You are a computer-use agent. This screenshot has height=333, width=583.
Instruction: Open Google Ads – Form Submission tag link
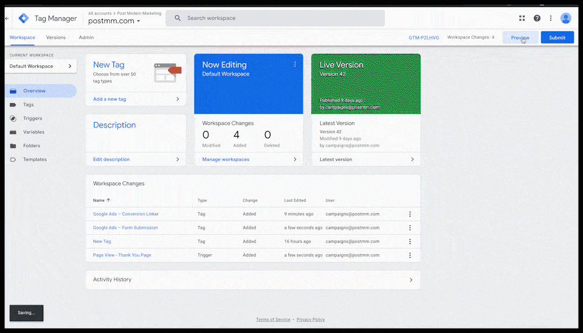click(125, 228)
